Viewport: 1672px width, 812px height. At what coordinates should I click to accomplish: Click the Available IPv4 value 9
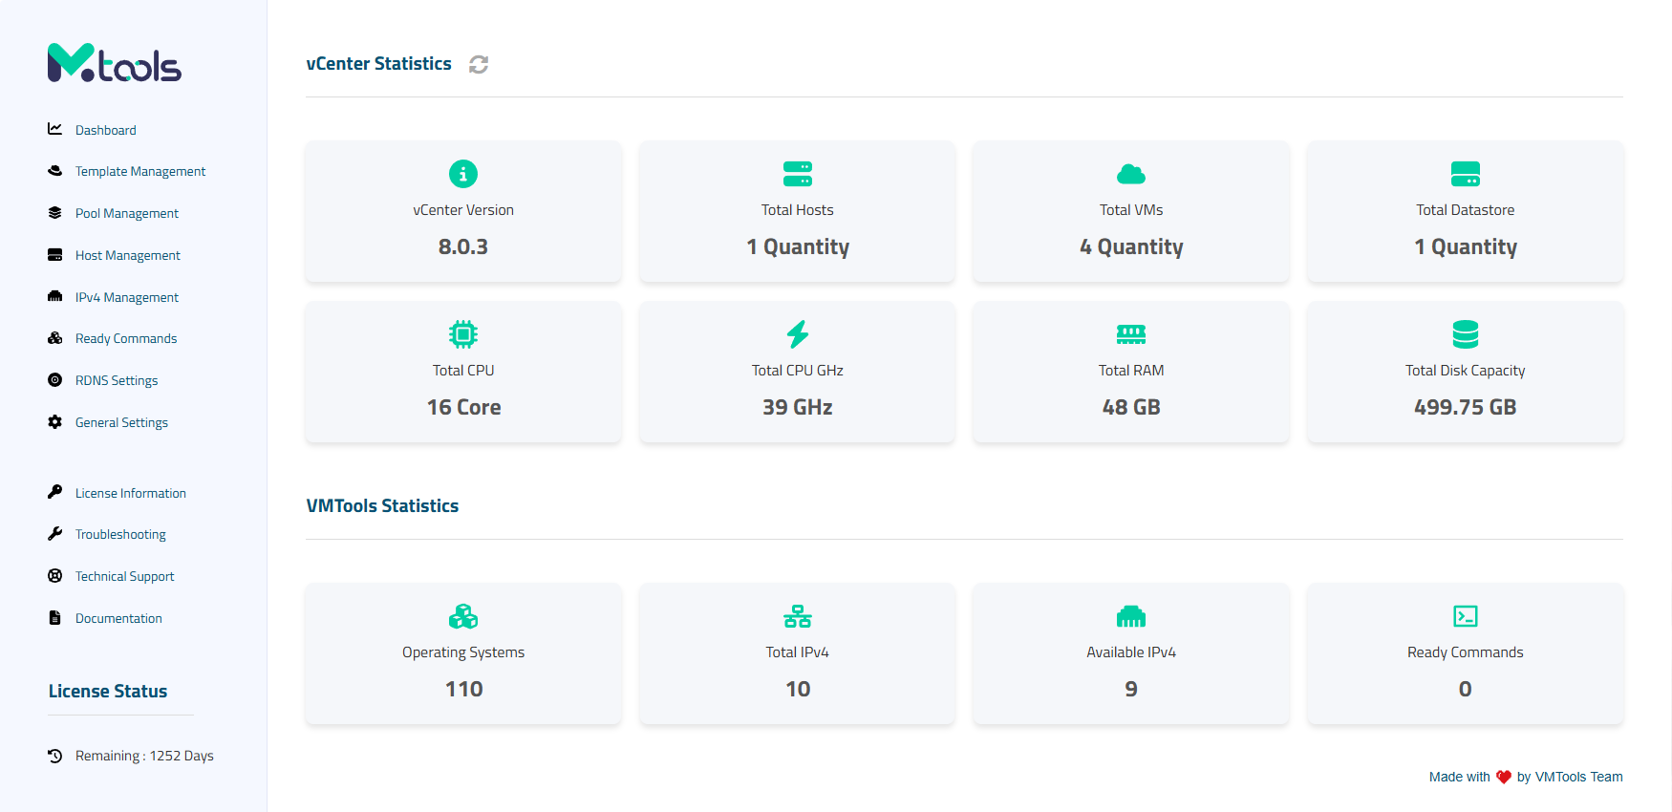click(x=1131, y=689)
